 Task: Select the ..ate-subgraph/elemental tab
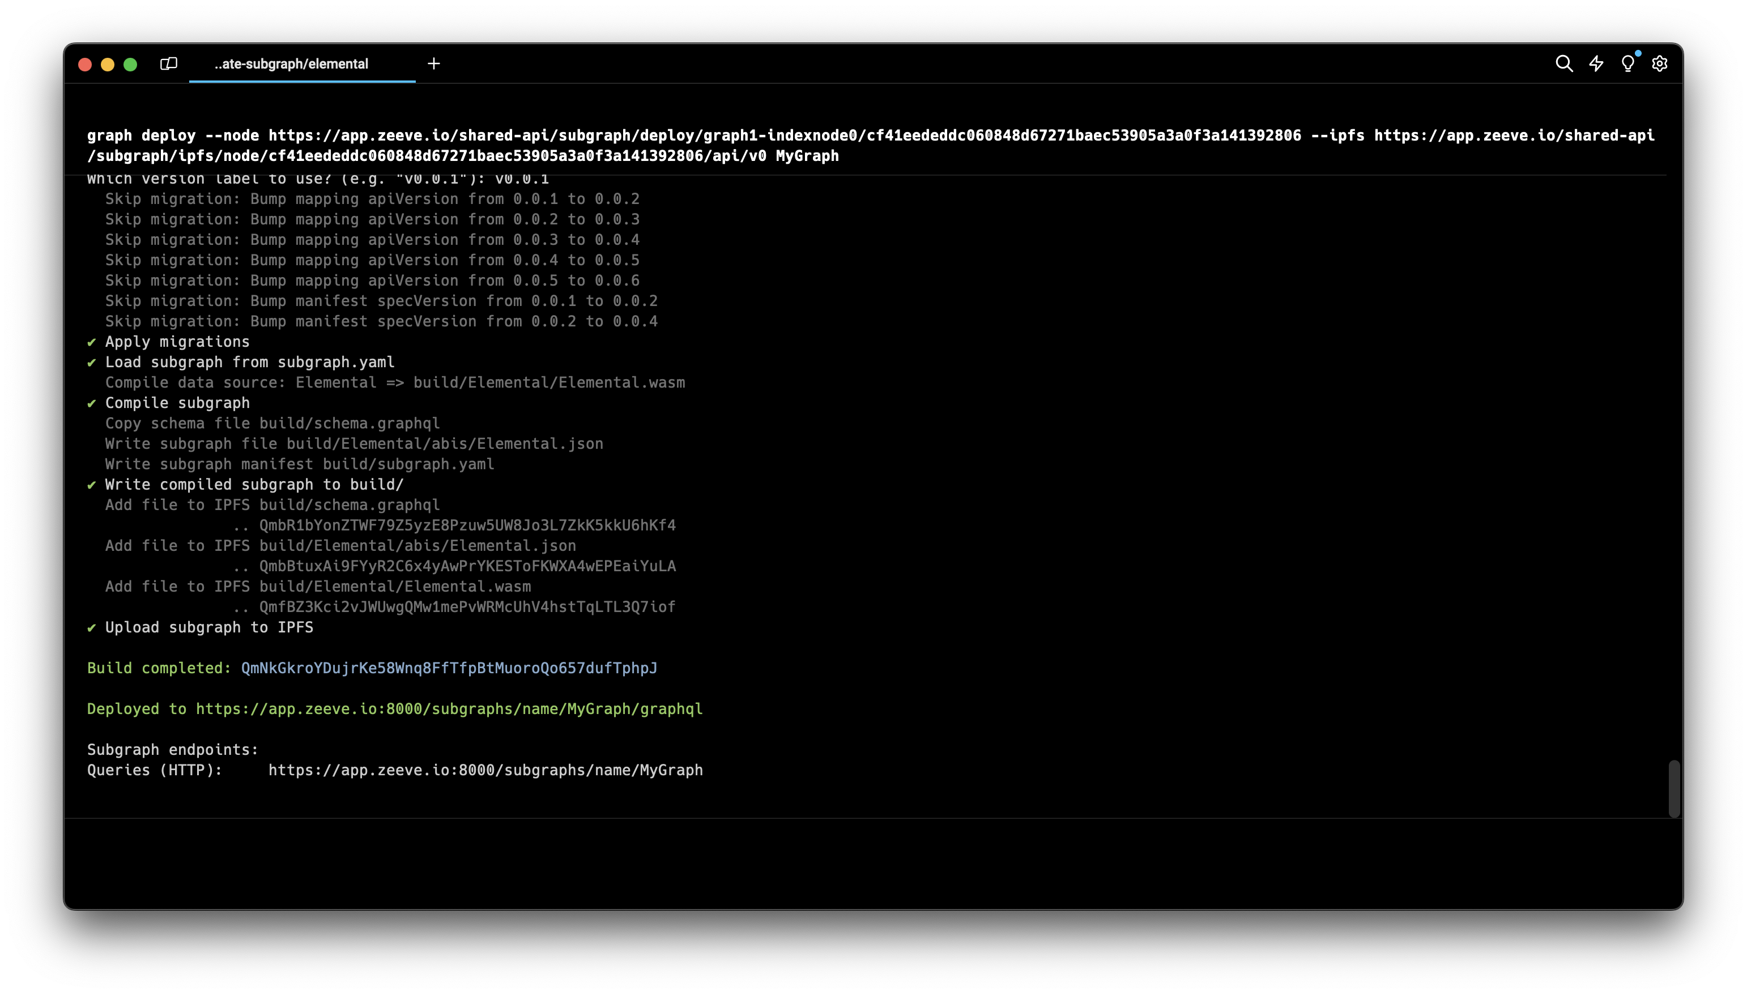[x=302, y=63]
